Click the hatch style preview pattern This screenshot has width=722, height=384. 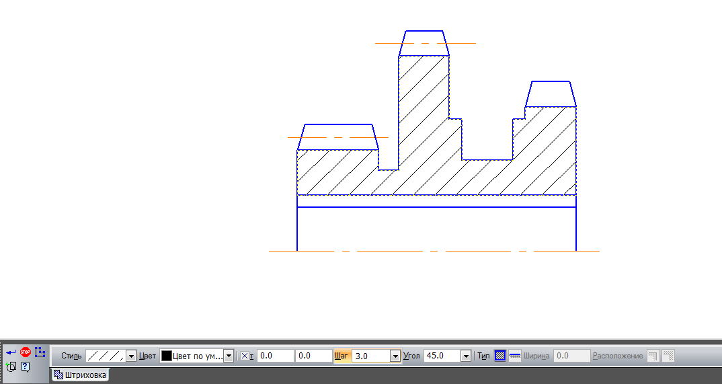pos(106,356)
